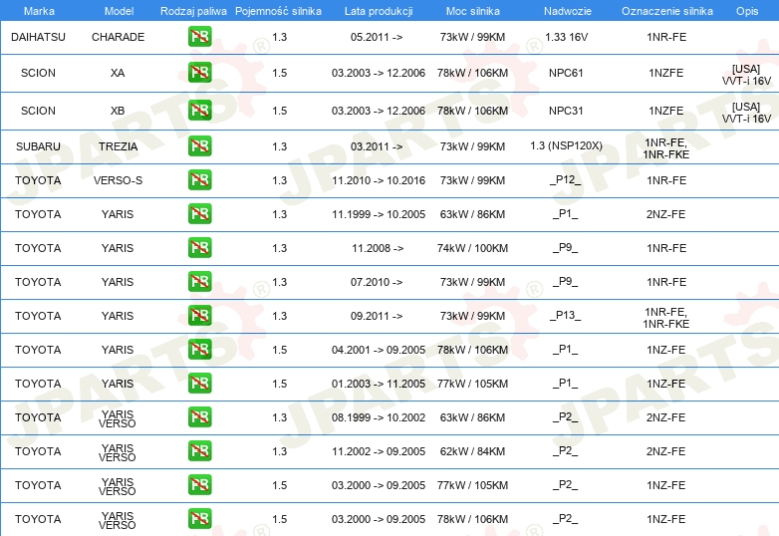Click the 11.2008 -> production date
The width and height of the screenshot is (779, 536).
378,248
